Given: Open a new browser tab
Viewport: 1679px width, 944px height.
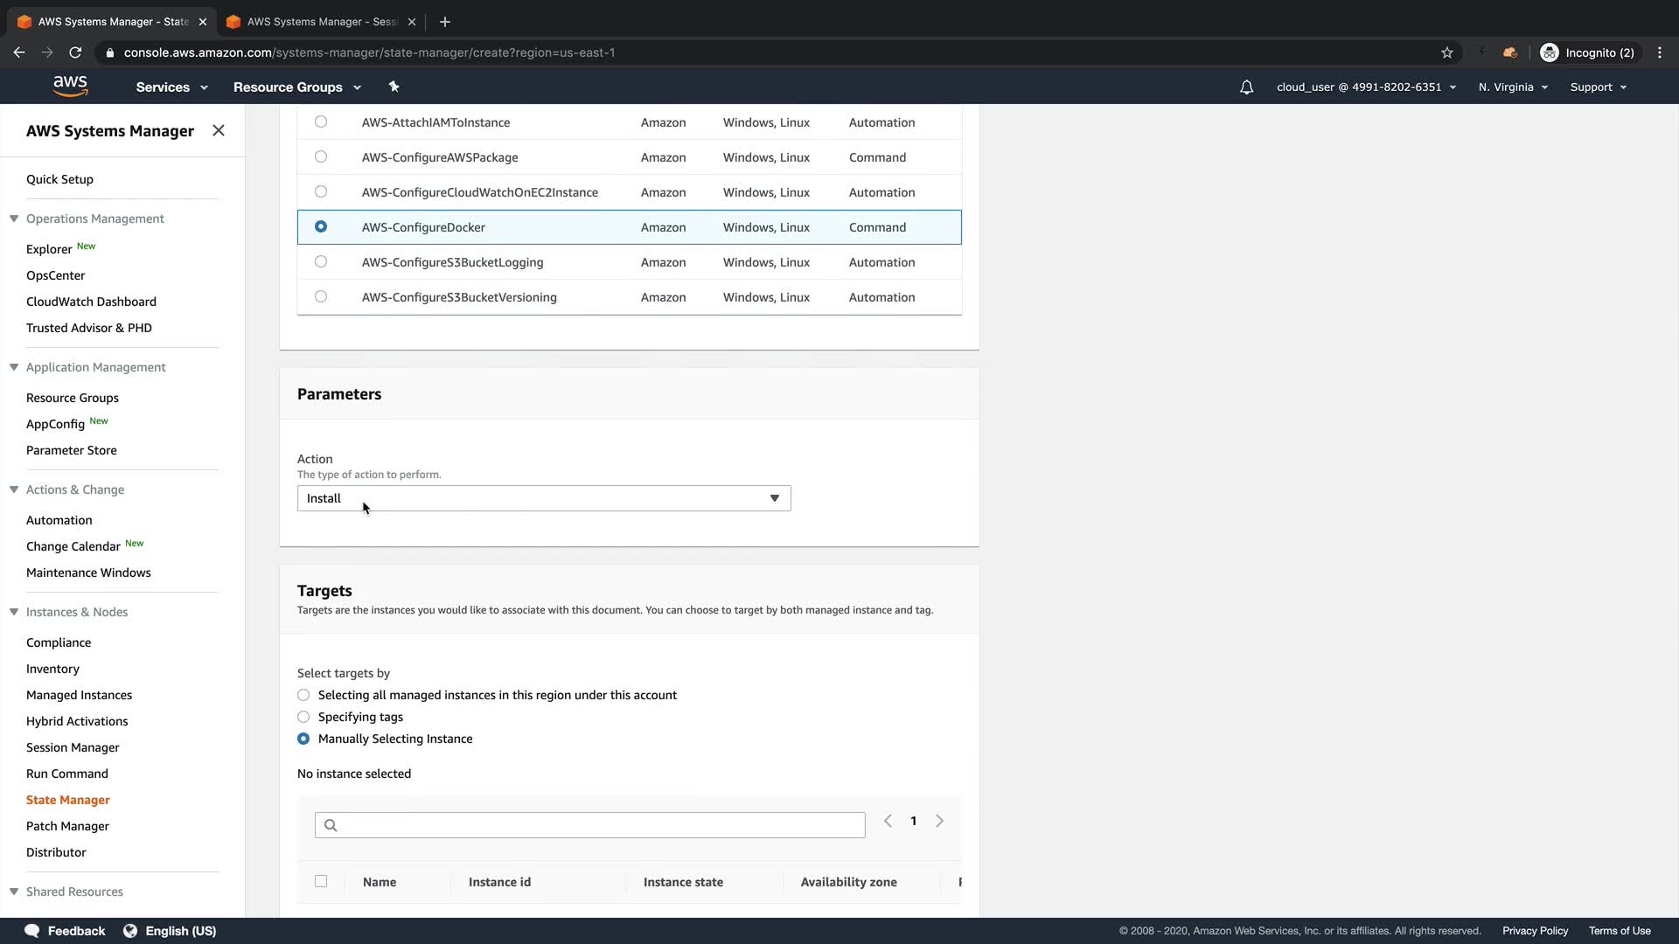Looking at the screenshot, I should pyautogui.click(x=445, y=21).
